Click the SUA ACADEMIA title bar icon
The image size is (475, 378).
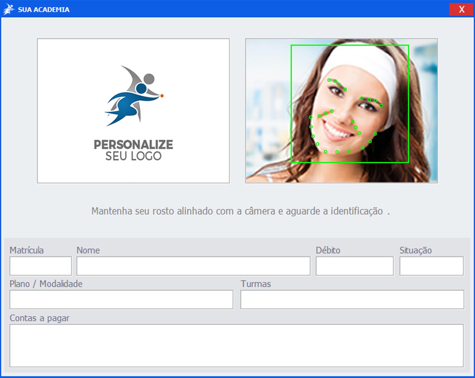(8, 9)
